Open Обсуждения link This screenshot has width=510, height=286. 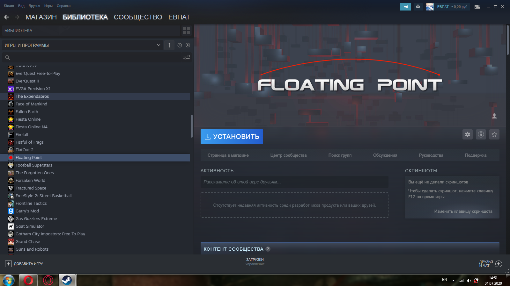click(385, 155)
